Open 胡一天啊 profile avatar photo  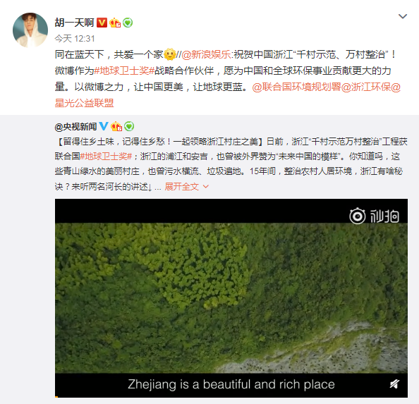[x=30, y=30]
